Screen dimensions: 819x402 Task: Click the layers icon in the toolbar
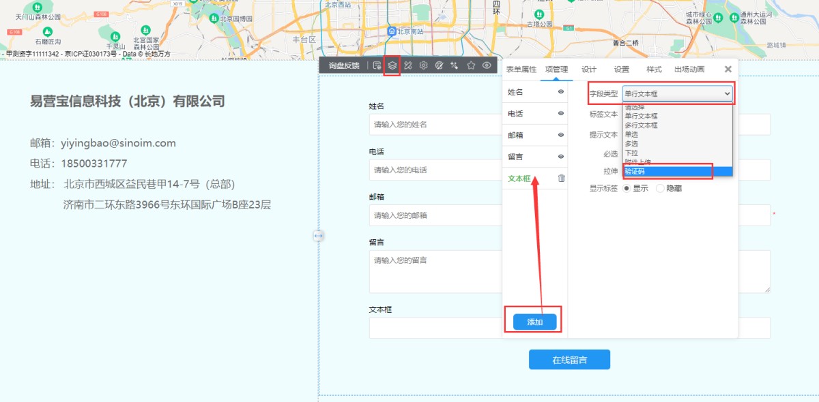point(392,65)
